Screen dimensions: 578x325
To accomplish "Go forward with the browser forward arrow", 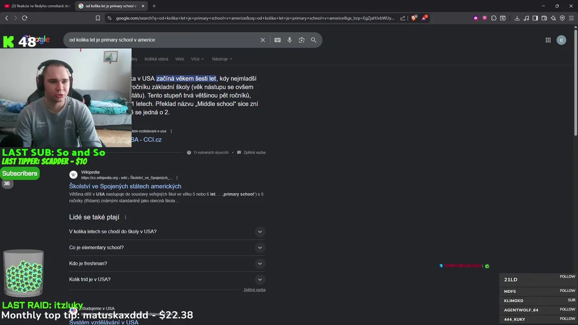I will (15, 18).
